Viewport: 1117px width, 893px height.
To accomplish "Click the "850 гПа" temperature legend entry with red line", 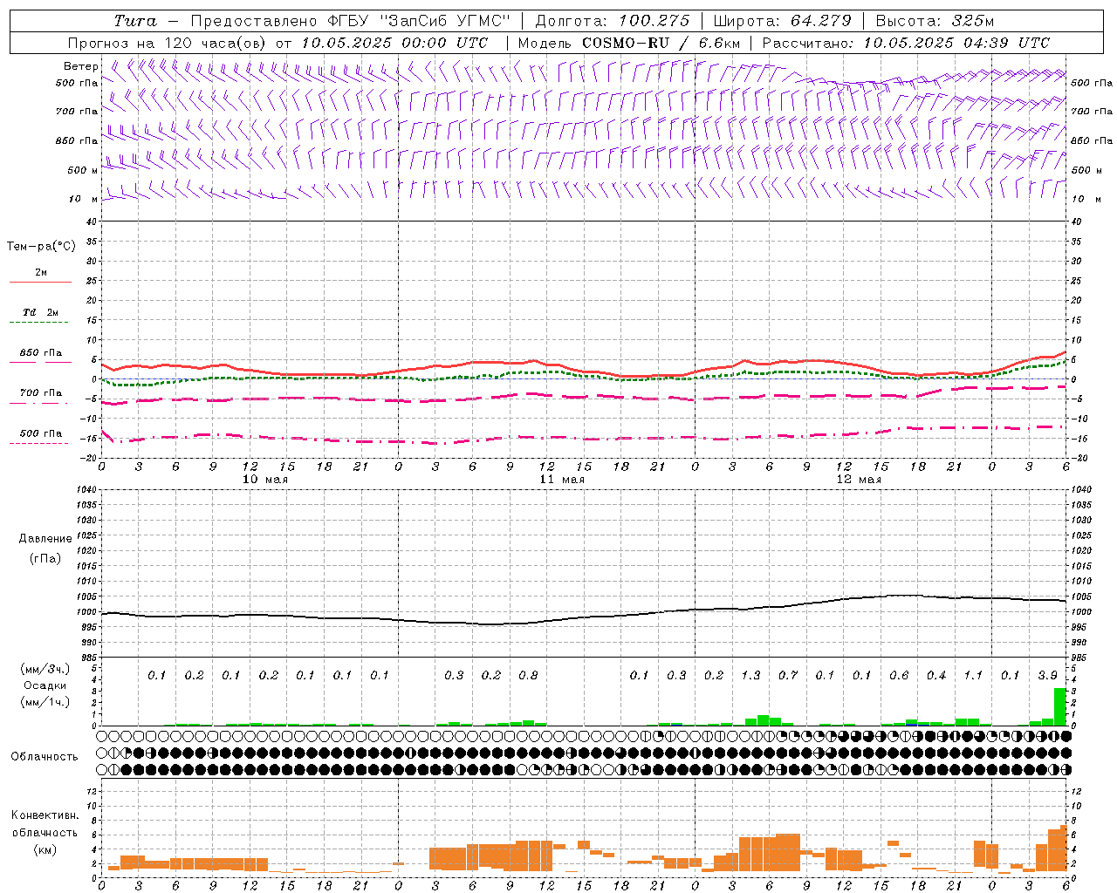I will [41, 353].
